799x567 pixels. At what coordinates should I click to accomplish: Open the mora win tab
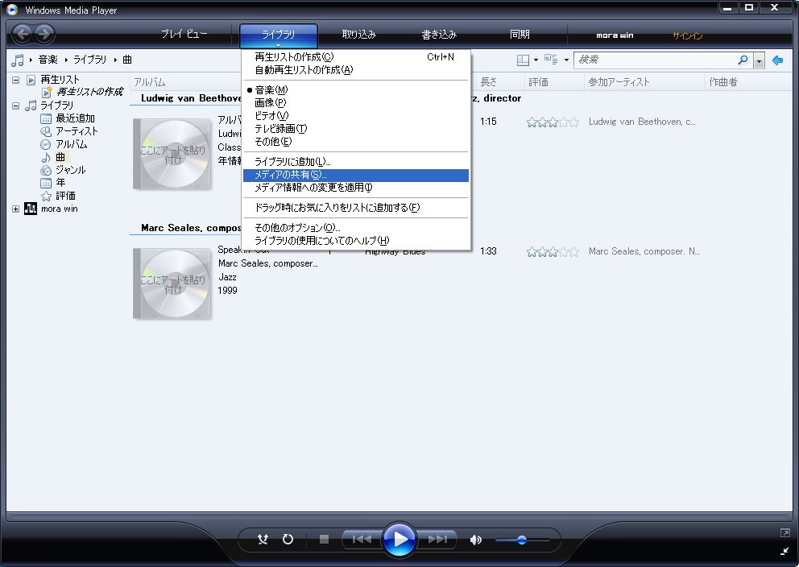(x=615, y=35)
